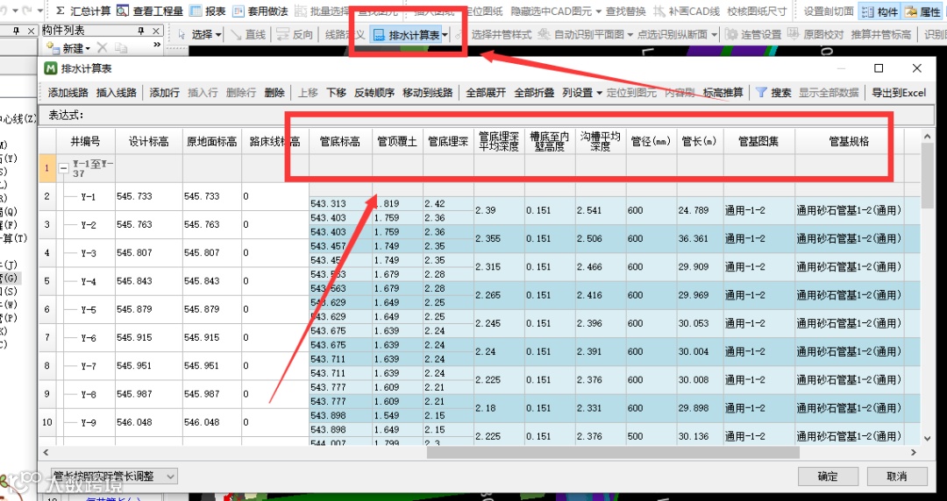Click 反转顺序 to reverse order
This screenshot has width=947, height=501.
click(x=374, y=92)
